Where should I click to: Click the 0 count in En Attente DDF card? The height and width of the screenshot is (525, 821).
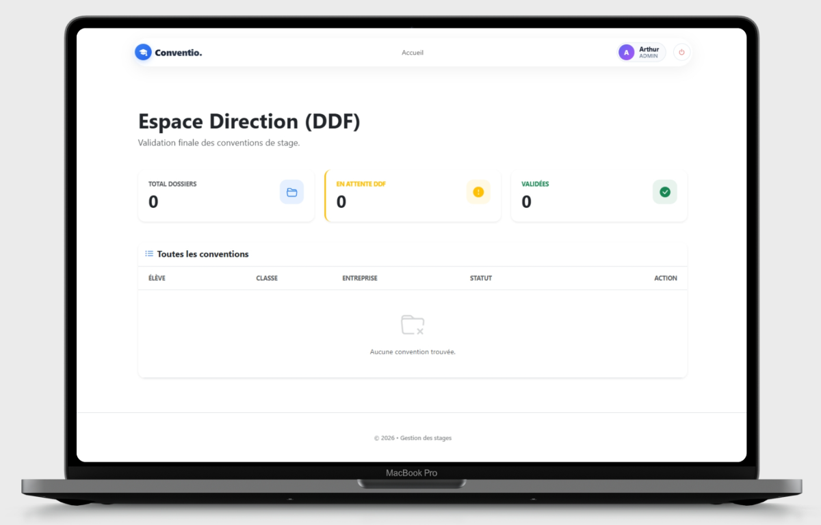pos(341,202)
